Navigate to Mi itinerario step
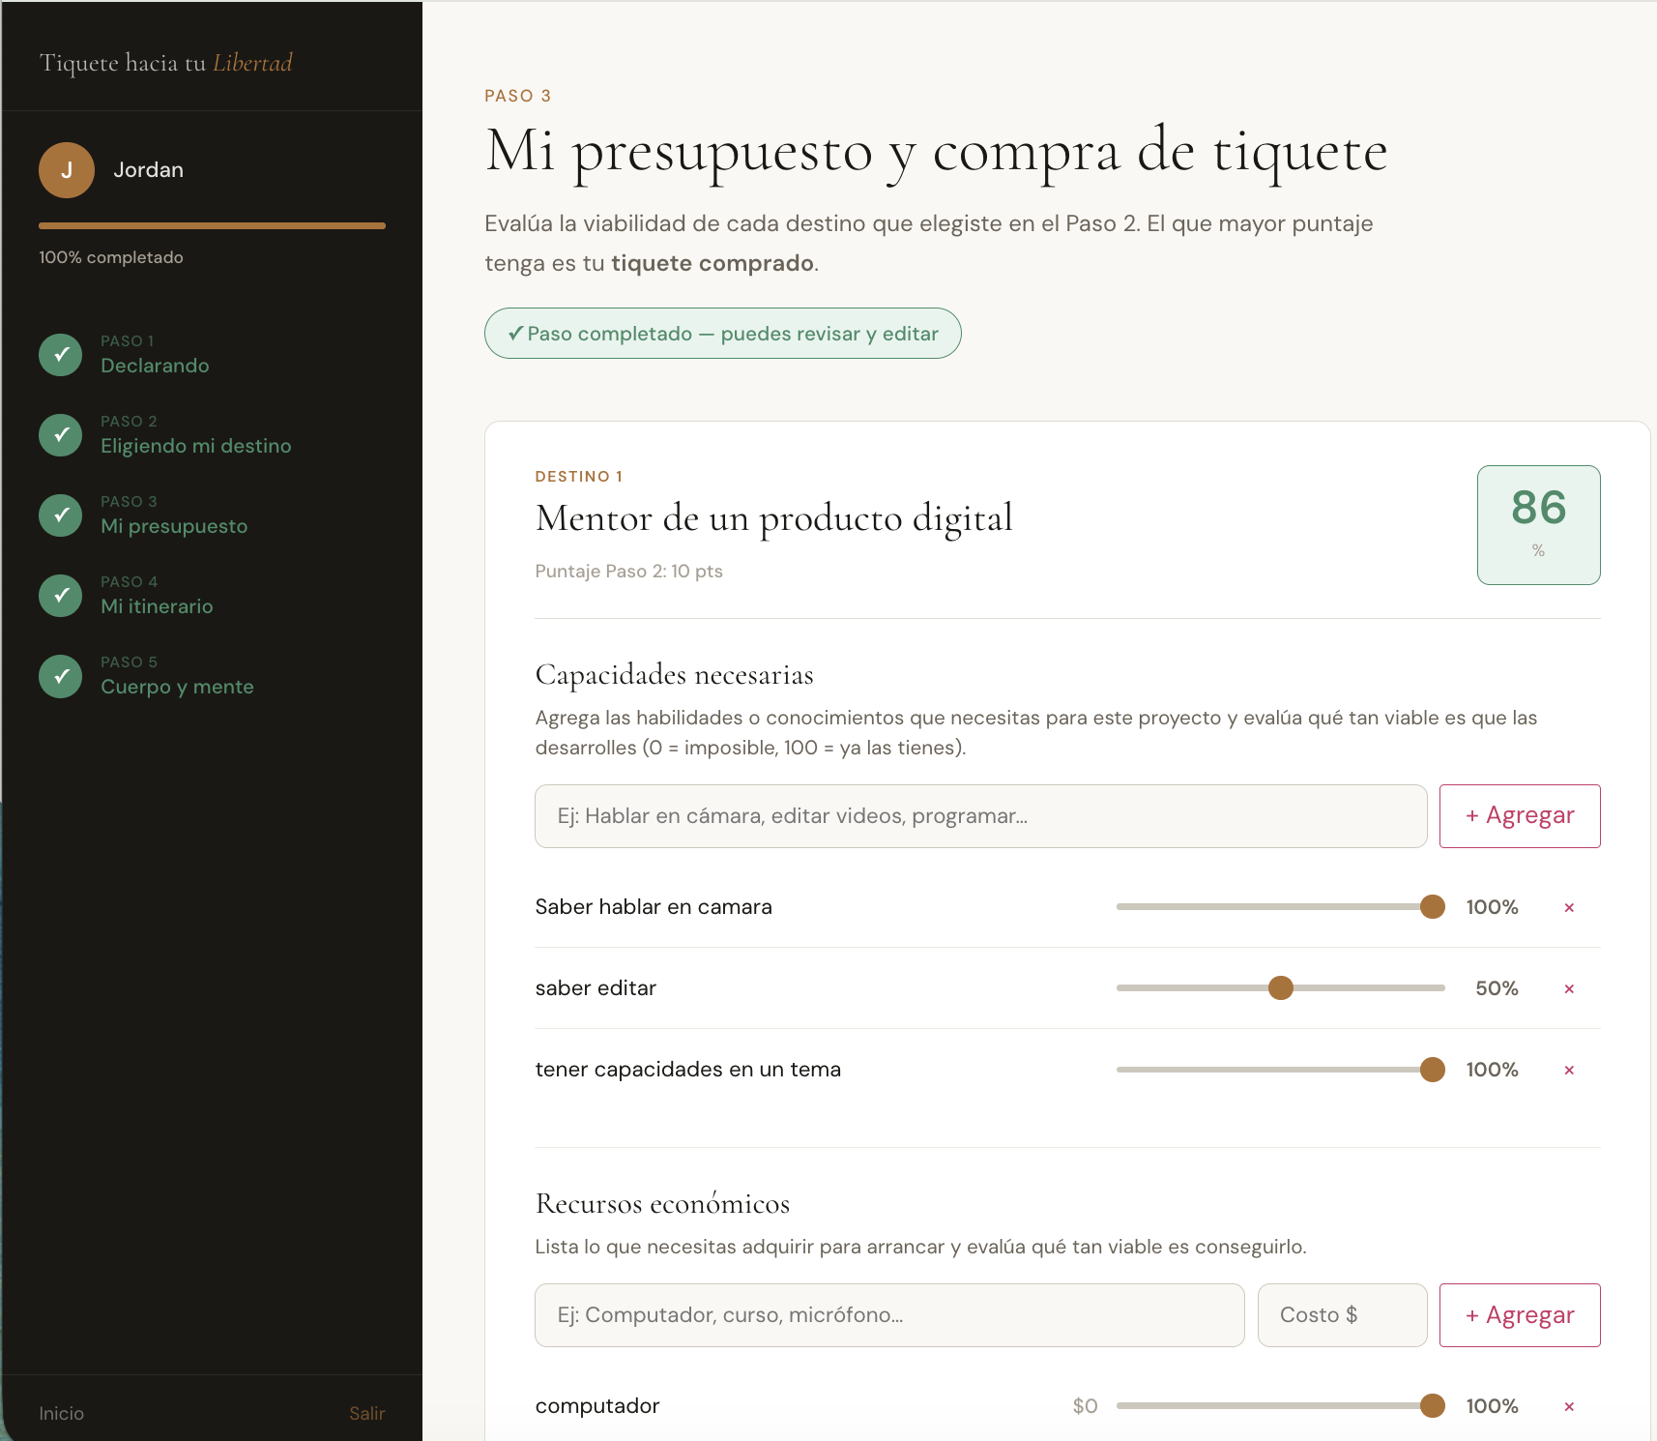 (157, 606)
